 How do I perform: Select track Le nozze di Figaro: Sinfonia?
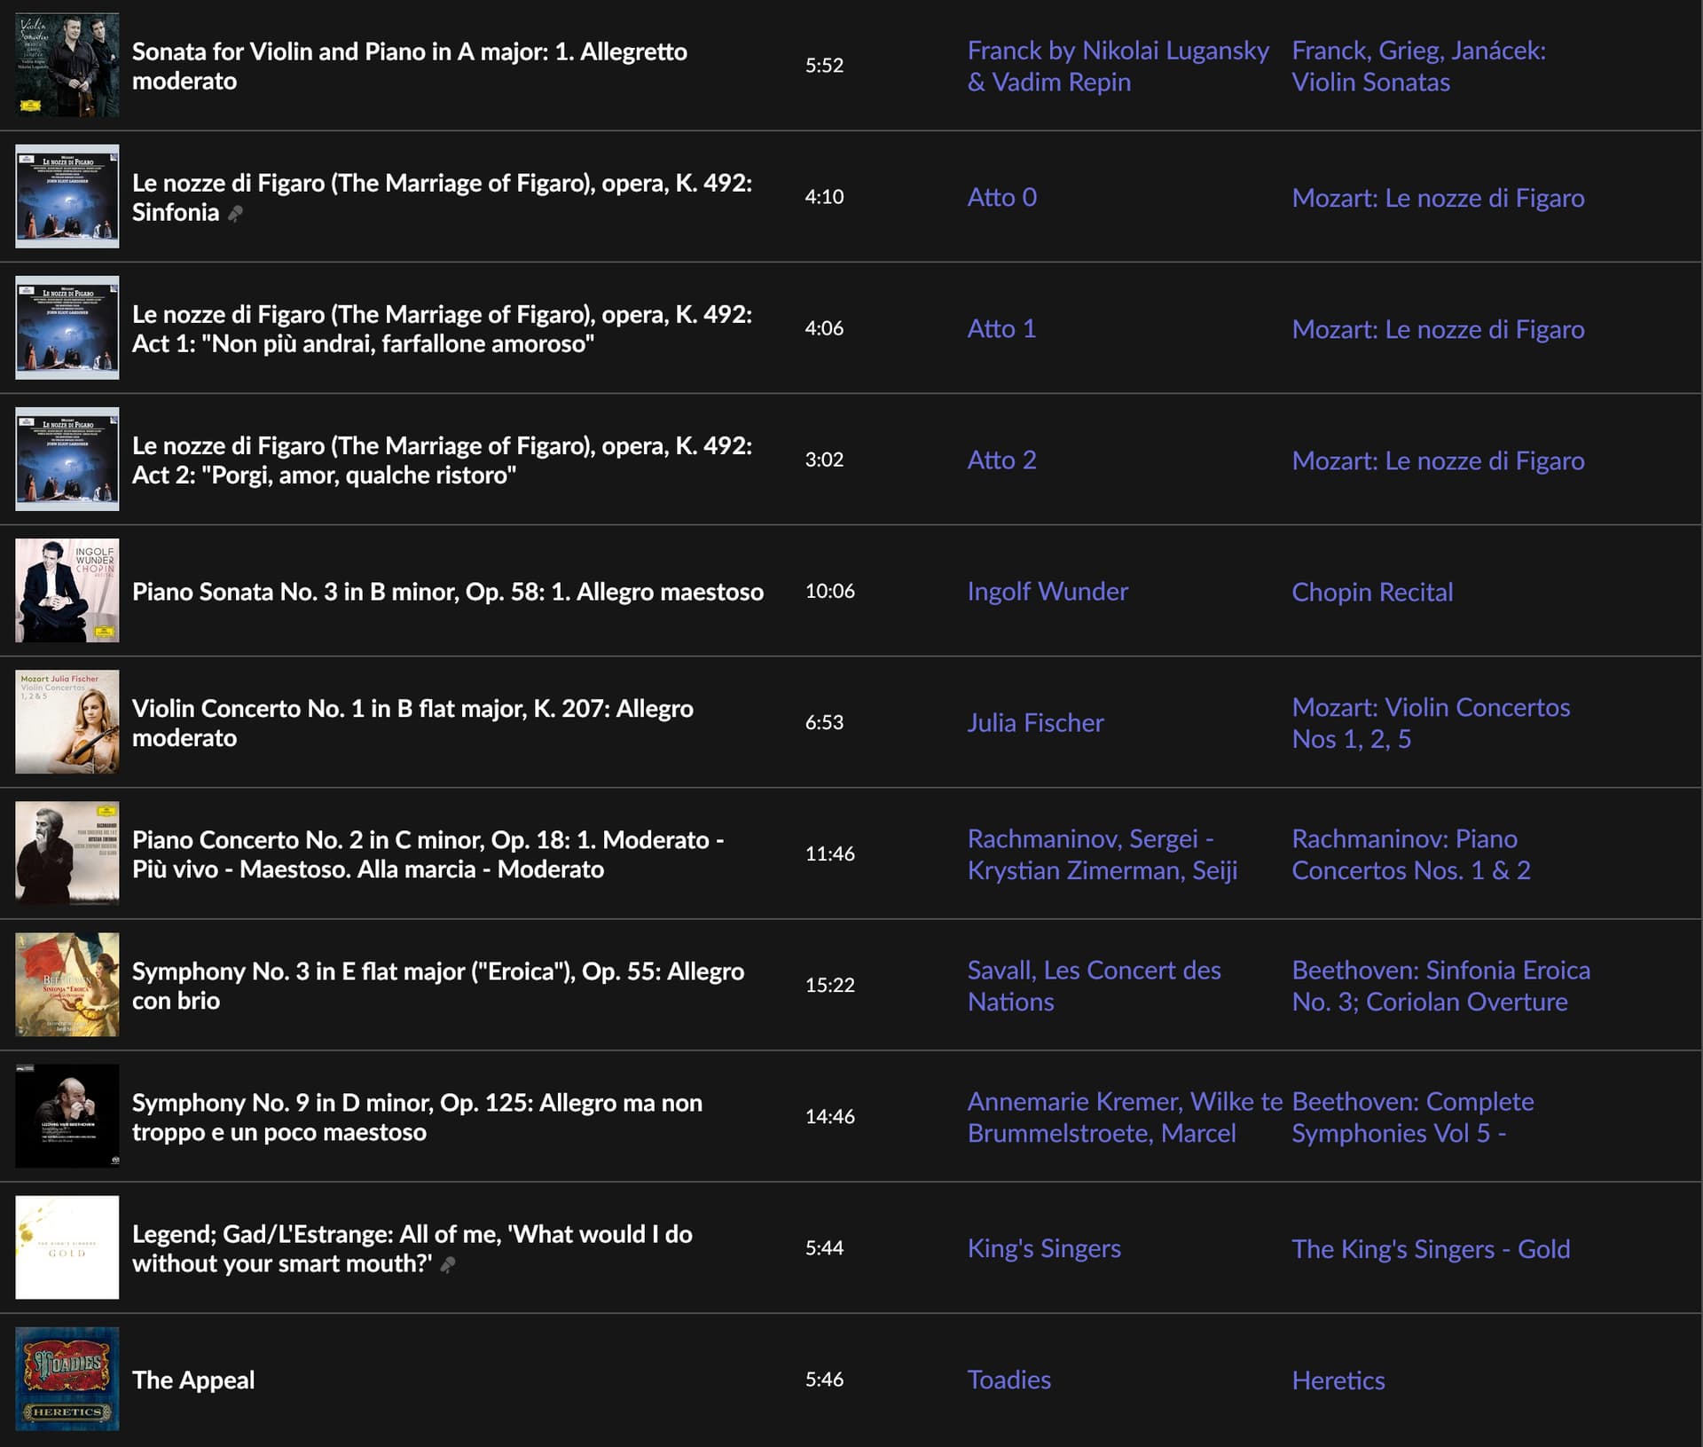pos(442,197)
